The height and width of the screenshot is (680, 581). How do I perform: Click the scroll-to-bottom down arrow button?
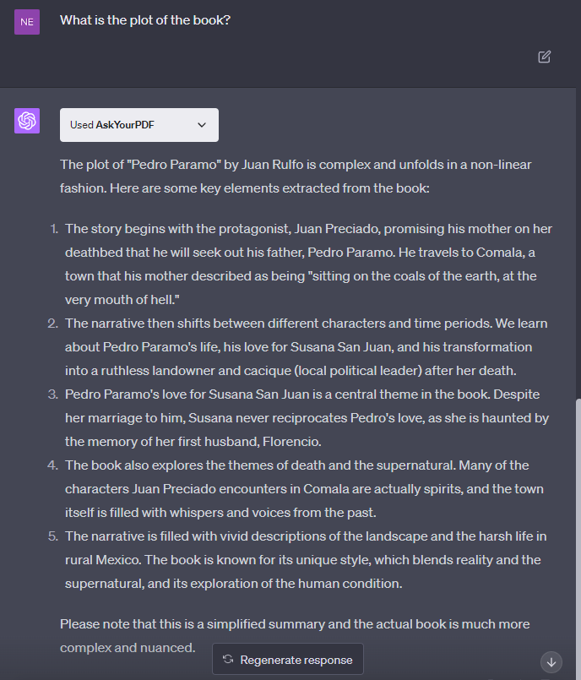tap(551, 662)
